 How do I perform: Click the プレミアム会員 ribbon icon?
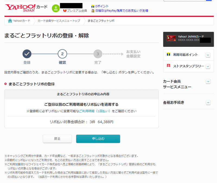tap(65, 11)
